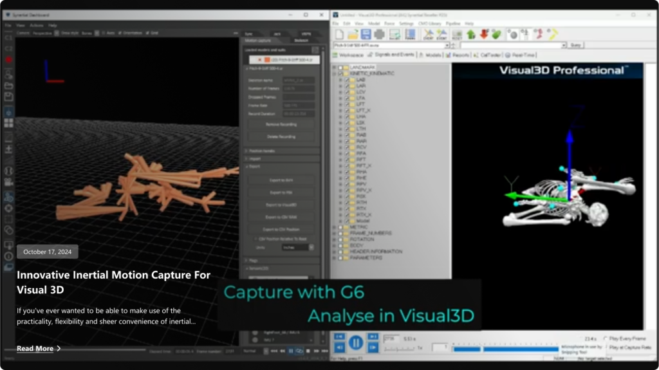
Task: Click the green up arrow toolbar icon
Action: click(470, 34)
